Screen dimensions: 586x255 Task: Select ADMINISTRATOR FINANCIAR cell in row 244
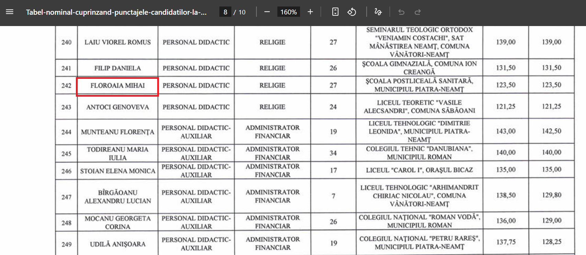point(272,132)
